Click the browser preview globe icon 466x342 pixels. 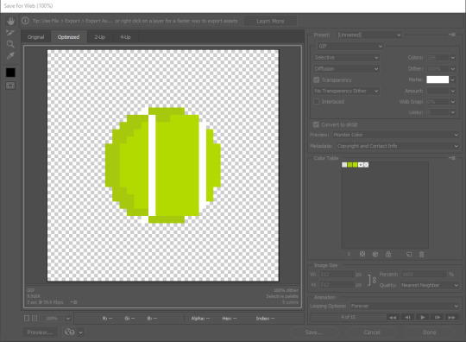click(x=70, y=332)
